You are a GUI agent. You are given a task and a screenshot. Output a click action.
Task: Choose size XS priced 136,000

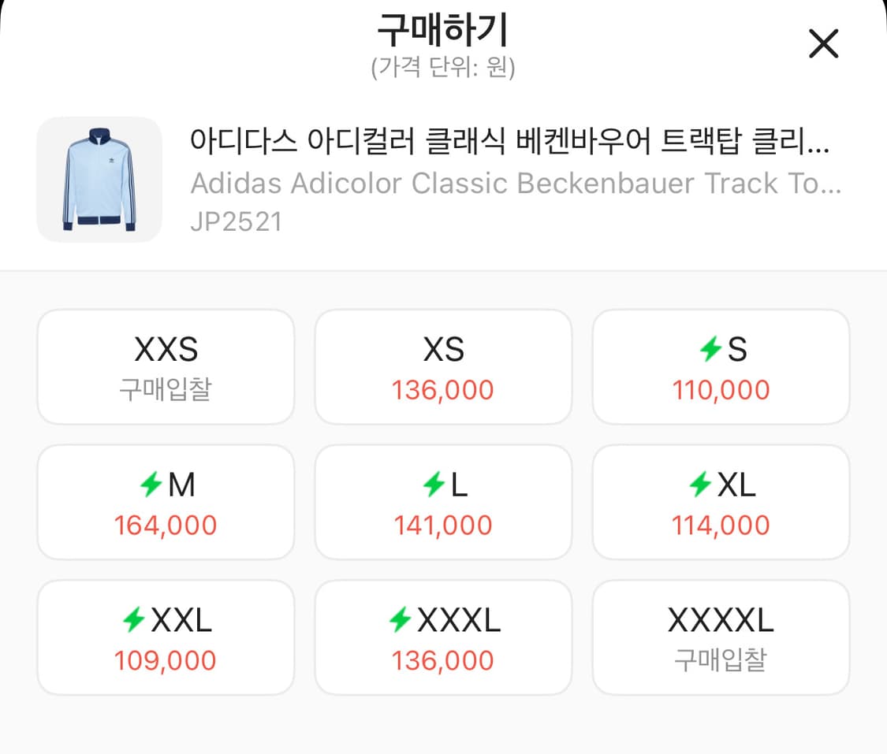tap(443, 366)
